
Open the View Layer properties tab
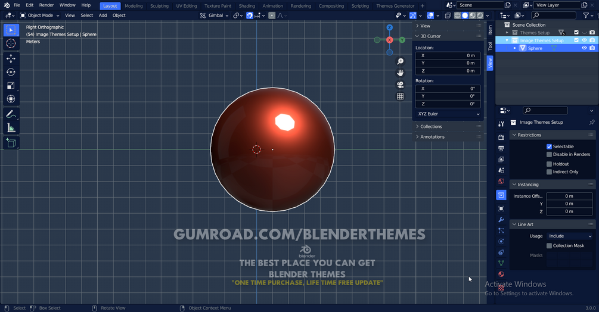click(x=501, y=160)
